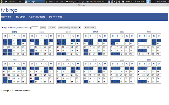Expand the Three Postage Stamps dropdown
This screenshot has width=169, height=105.
70,28
